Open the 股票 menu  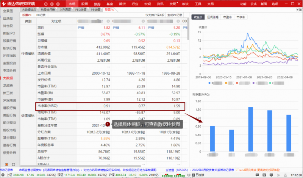pos(84,4)
